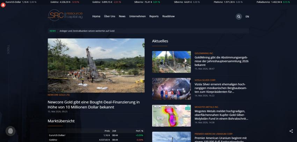Click the SRC resource capital logo
The width and height of the screenshot is (297, 142).
(65, 15)
